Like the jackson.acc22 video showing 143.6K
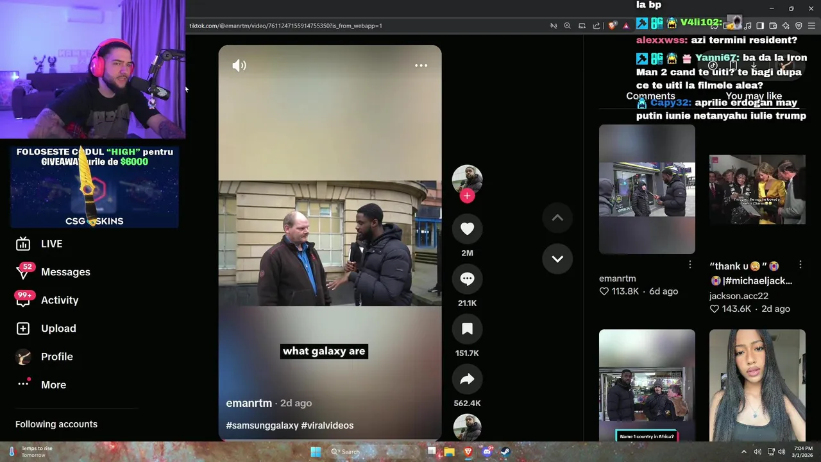 pyautogui.click(x=714, y=309)
